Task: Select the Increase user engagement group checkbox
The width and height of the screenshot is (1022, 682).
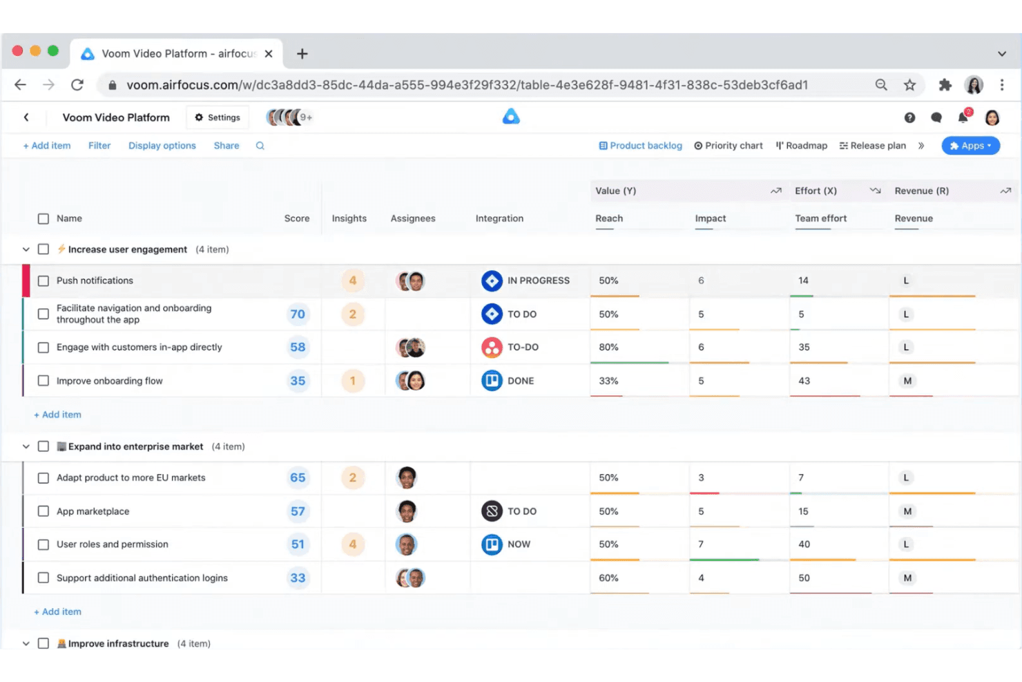Action: [x=44, y=249]
